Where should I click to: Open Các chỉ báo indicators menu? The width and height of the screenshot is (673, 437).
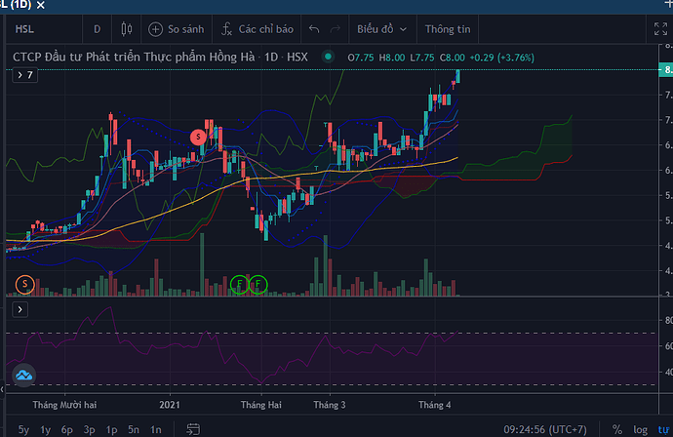pyautogui.click(x=256, y=29)
